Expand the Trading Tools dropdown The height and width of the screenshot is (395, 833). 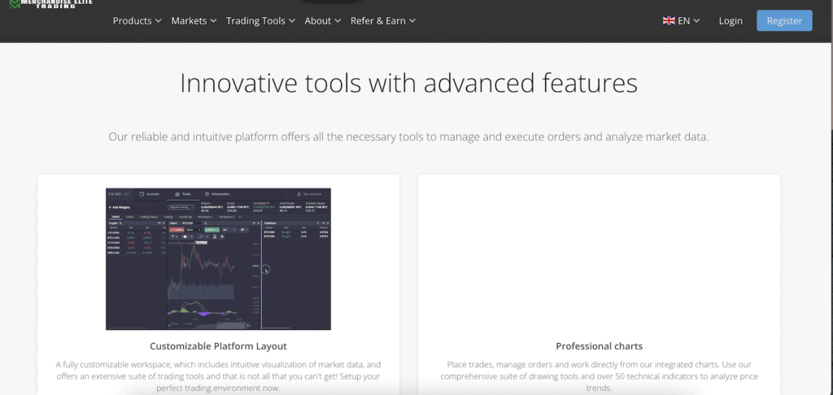(260, 21)
